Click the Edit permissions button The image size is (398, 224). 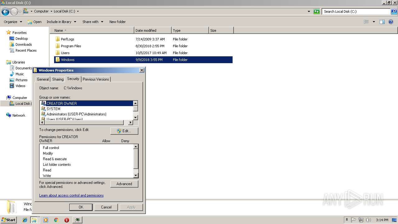coord(124,131)
